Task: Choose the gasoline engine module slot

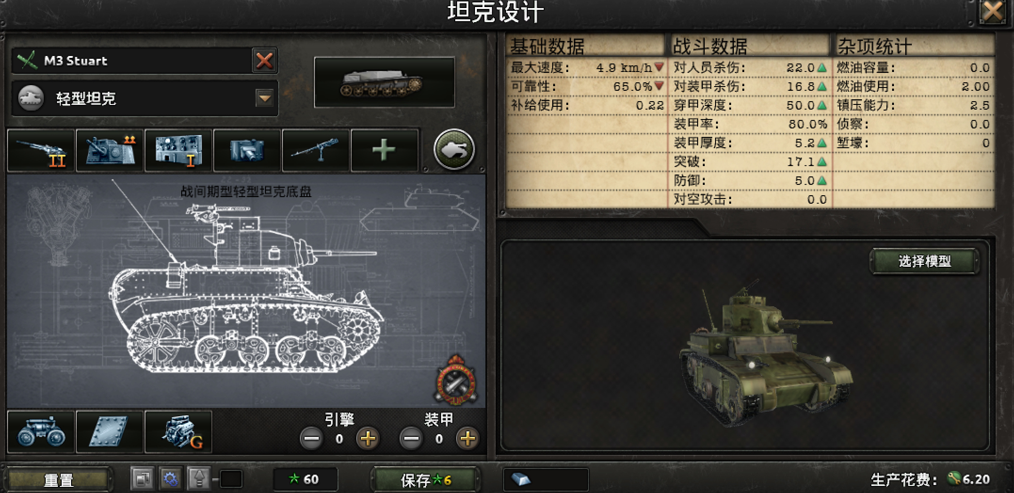Action: pyautogui.click(x=178, y=432)
